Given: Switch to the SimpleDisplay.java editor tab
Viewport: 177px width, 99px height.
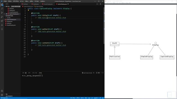Looking at the screenshot, I should click(48, 4).
